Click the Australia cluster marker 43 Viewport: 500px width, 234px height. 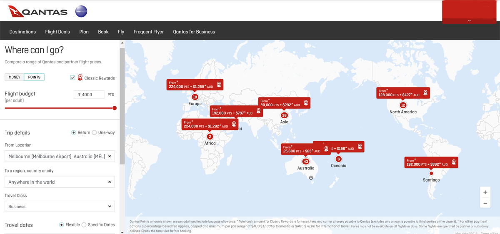(x=306, y=162)
